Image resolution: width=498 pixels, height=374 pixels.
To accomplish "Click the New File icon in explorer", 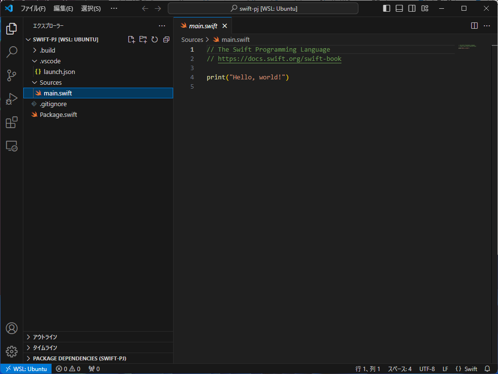I will pyautogui.click(x=131, y=39).
